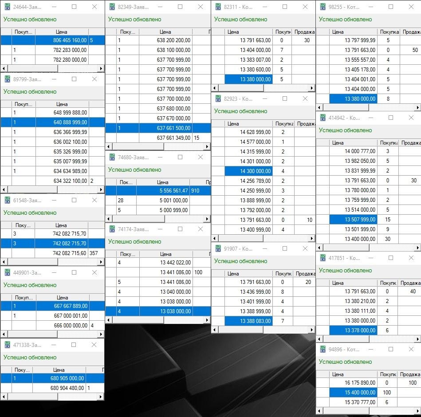Click the Продажа column header in window 417851
This screenshot has width=421, height=417.
[410, 283]
